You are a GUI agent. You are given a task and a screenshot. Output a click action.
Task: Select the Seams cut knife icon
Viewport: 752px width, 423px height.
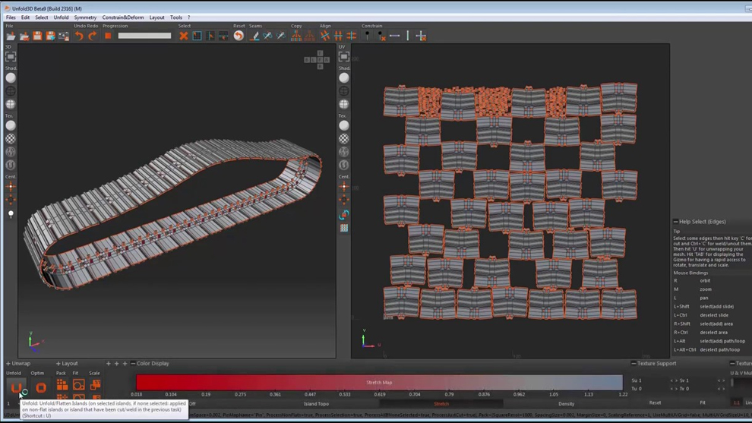(254, 36)
